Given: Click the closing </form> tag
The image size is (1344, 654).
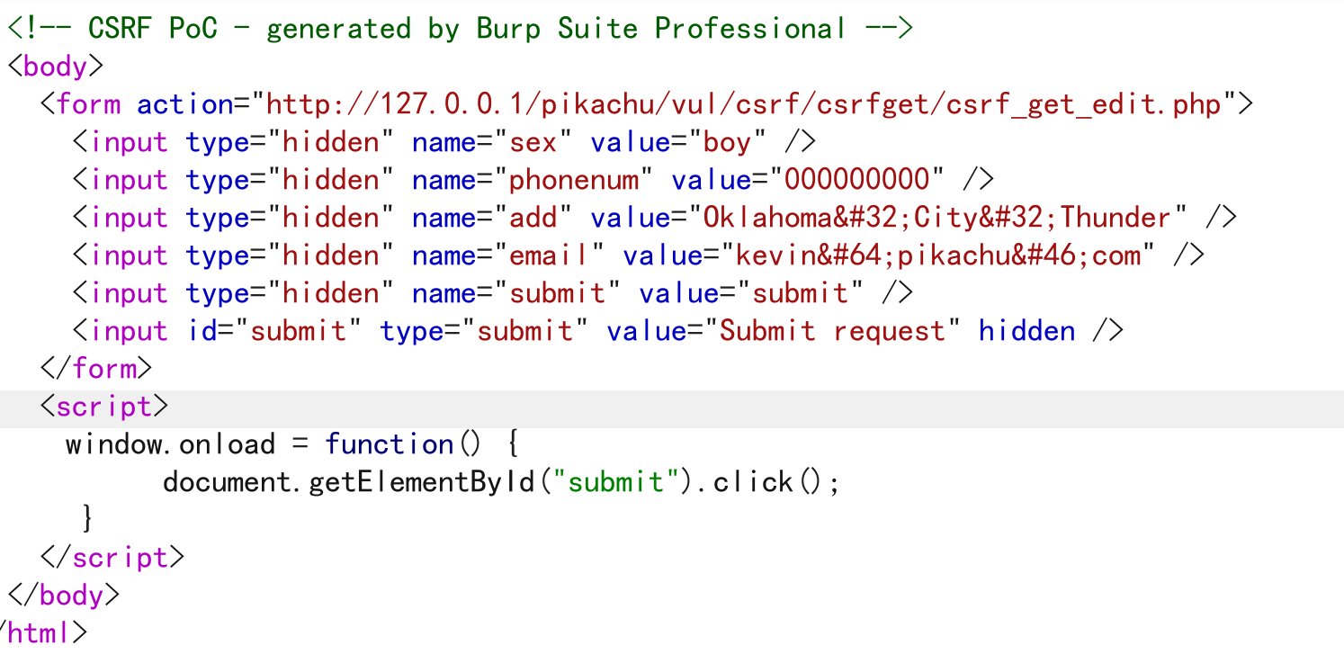Looking at the screenshot, I should 96,369.
